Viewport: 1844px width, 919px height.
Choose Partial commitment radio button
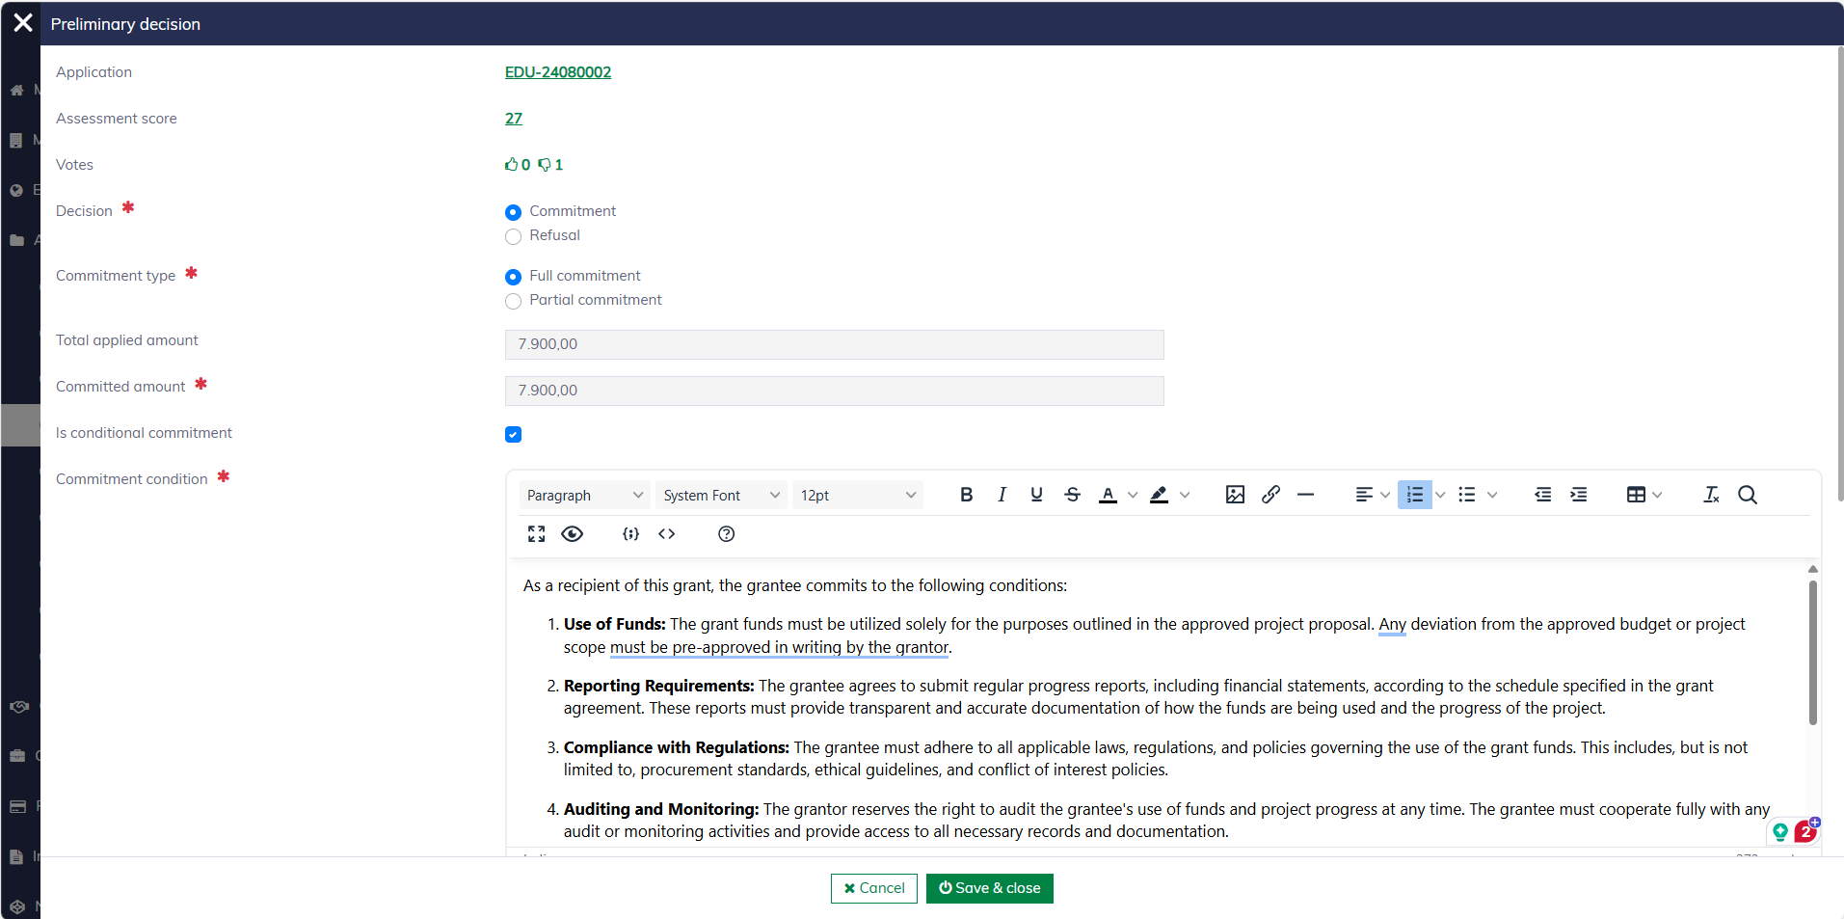coord(514,301)
